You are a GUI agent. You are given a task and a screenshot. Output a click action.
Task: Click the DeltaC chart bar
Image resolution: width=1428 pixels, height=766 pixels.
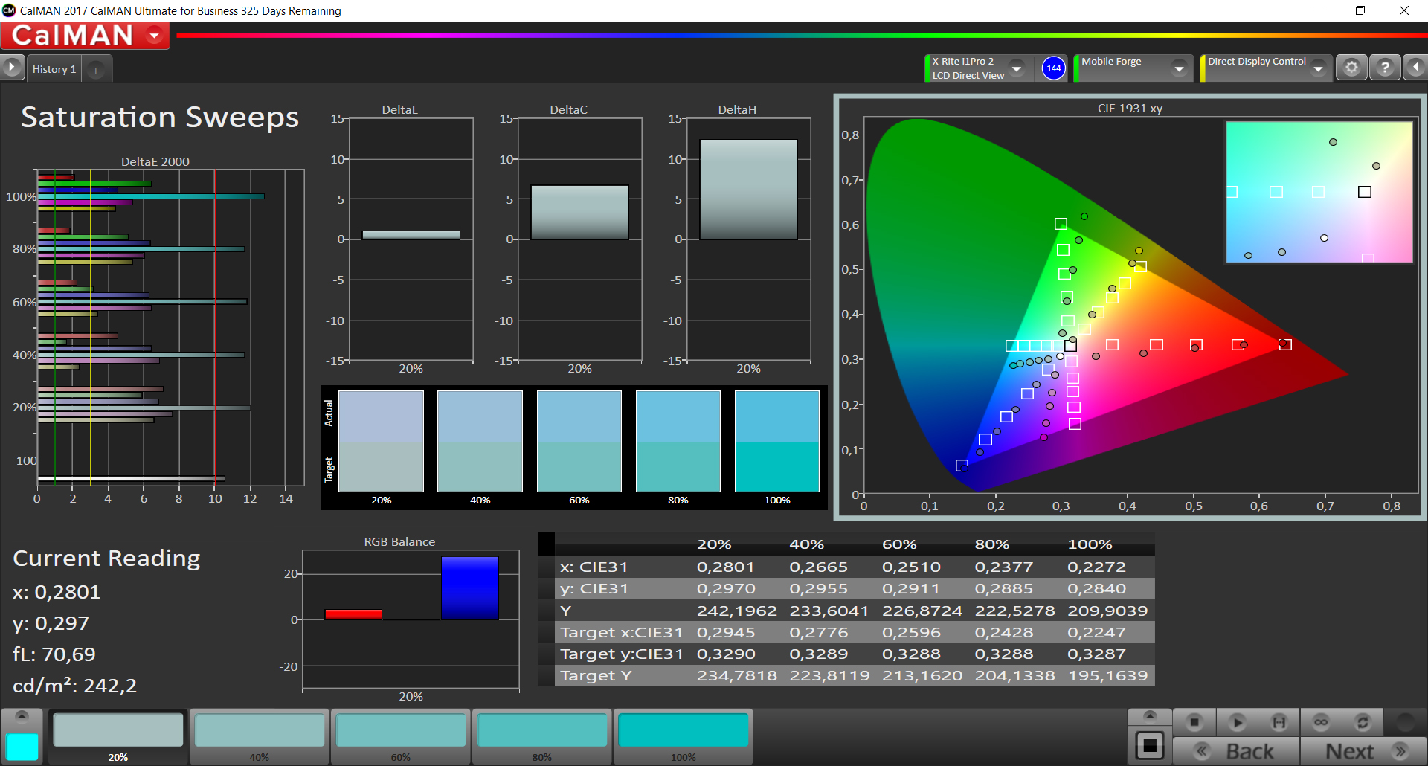pos(580,212)
